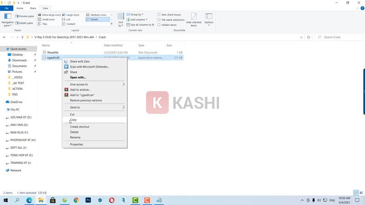Open the Sort by dropdown
365x205 pixels.
(x=120, y=19)
